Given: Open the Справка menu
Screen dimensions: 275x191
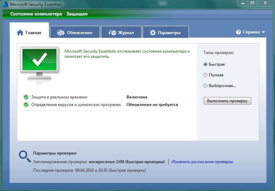Looking at the screenshot, I should 251,32.
